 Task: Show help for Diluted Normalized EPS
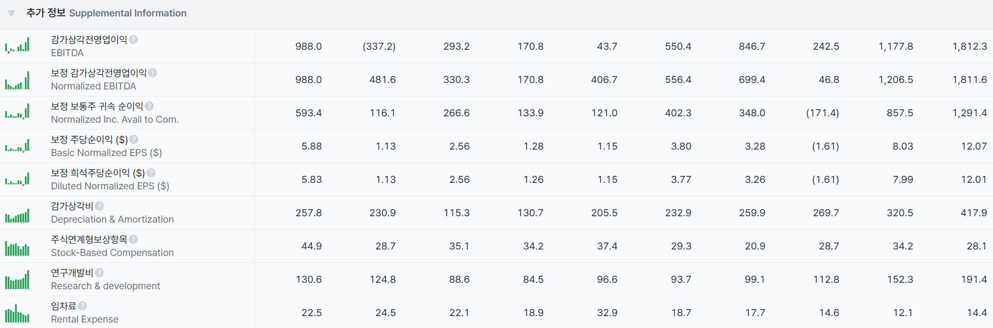click(x=151, y=173)
